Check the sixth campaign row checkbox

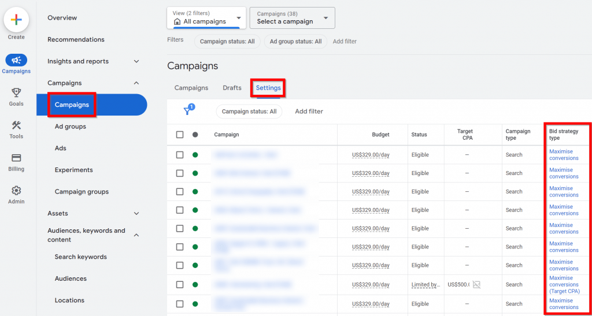tap(180, 247)
